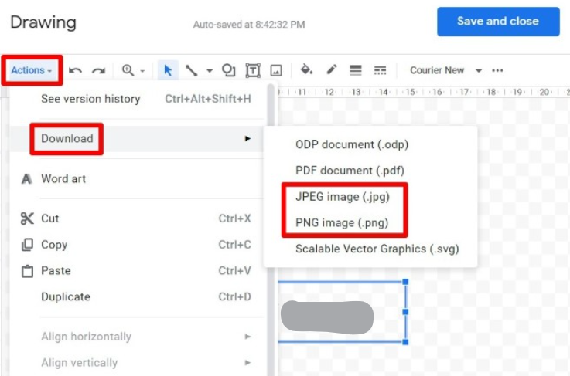Image resolution: width=570 pixels, height=376 pixels.
Task: Select the Line tool
Action: 192,70
